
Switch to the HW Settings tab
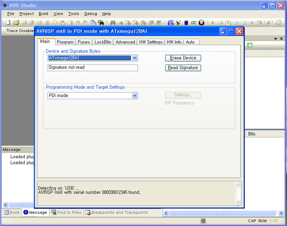click(x=151, y=42)
